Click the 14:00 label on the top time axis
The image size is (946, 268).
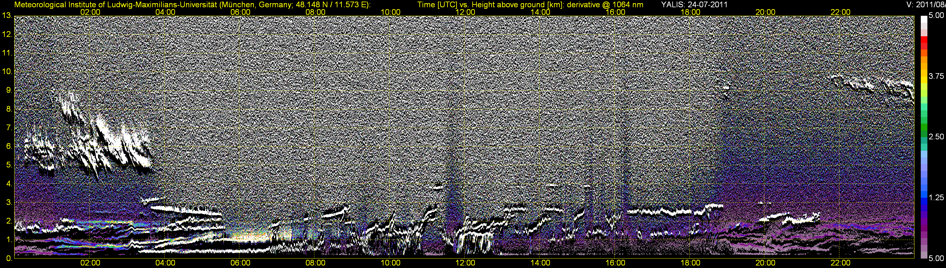point(540,12)
